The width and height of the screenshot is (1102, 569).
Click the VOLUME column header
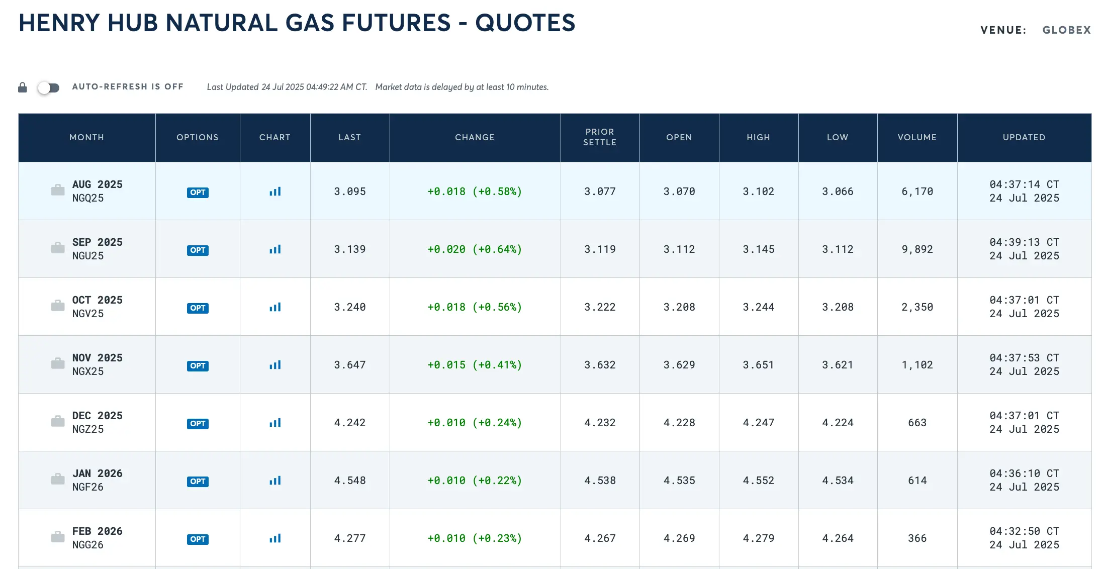coord(917,137)
